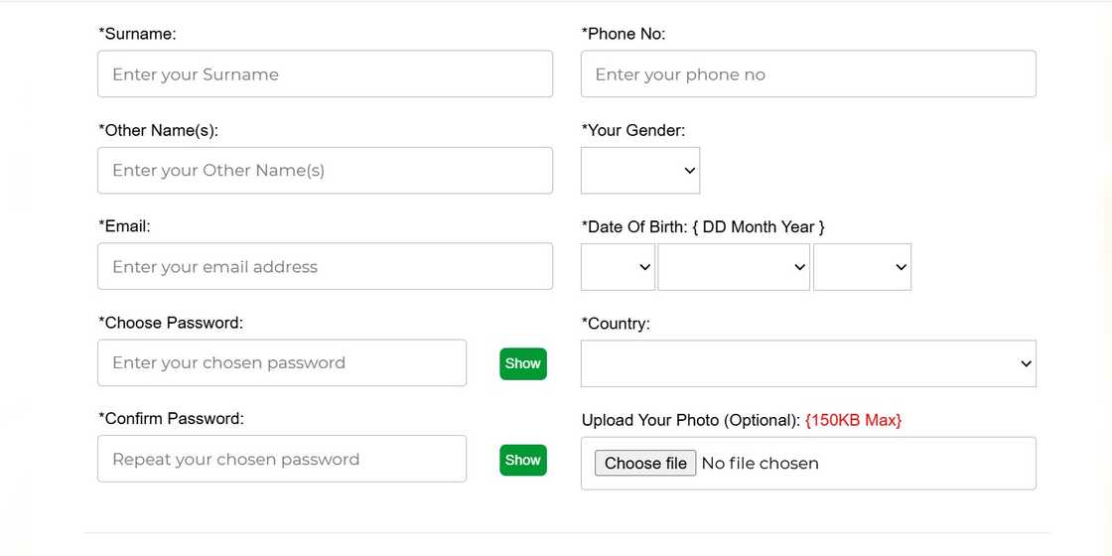Open the Your Gender dropdown

640,171
